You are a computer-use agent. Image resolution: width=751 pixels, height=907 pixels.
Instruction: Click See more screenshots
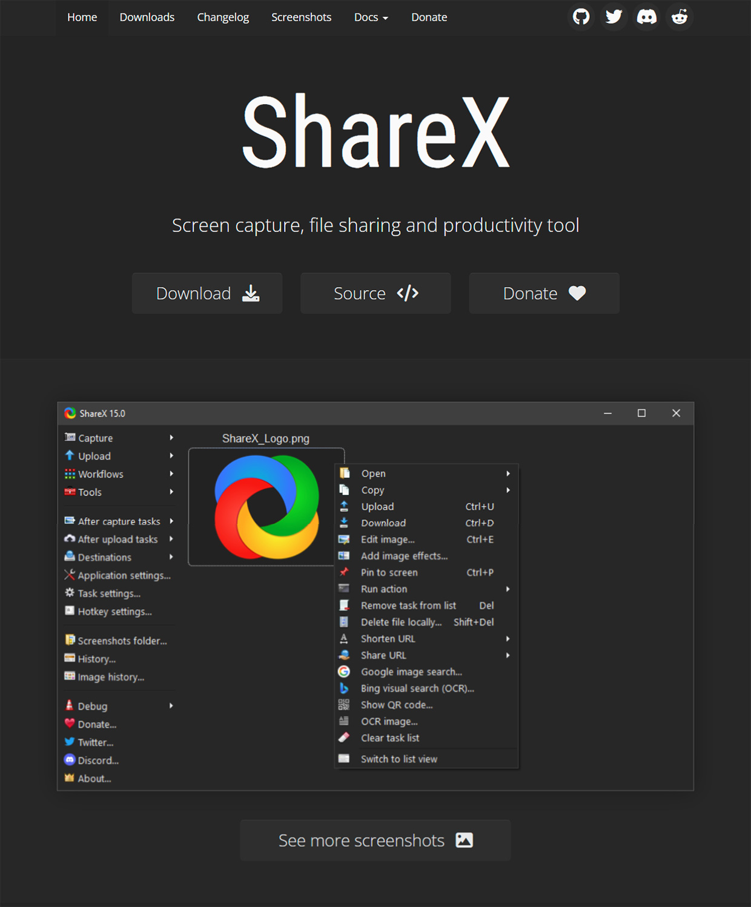click(x=375, y=840)
